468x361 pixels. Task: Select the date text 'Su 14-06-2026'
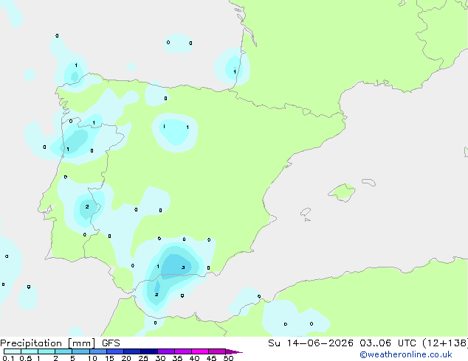click(x=311, y=343)
